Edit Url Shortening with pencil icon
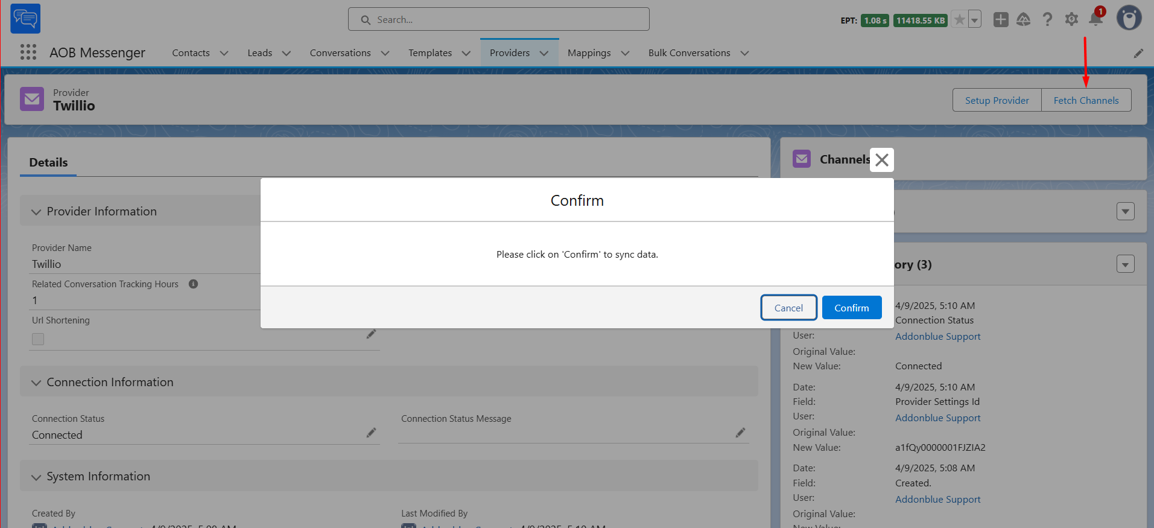 [371, 334]
